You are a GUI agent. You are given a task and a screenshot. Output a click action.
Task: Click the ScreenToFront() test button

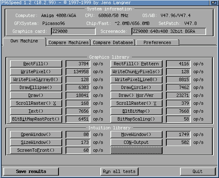[36, 150]
